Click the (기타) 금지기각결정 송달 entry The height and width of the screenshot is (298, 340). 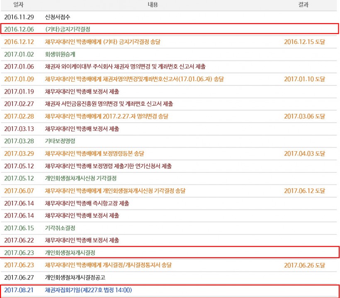pyautogui.click(x=103, y=42)
